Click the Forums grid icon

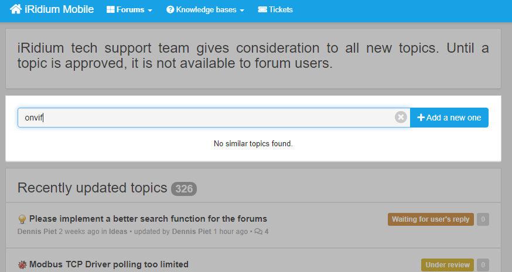(111, 10)
